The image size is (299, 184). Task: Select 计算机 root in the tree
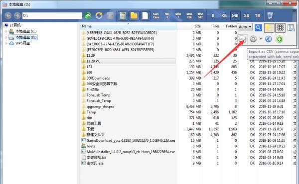click(15, 25)
